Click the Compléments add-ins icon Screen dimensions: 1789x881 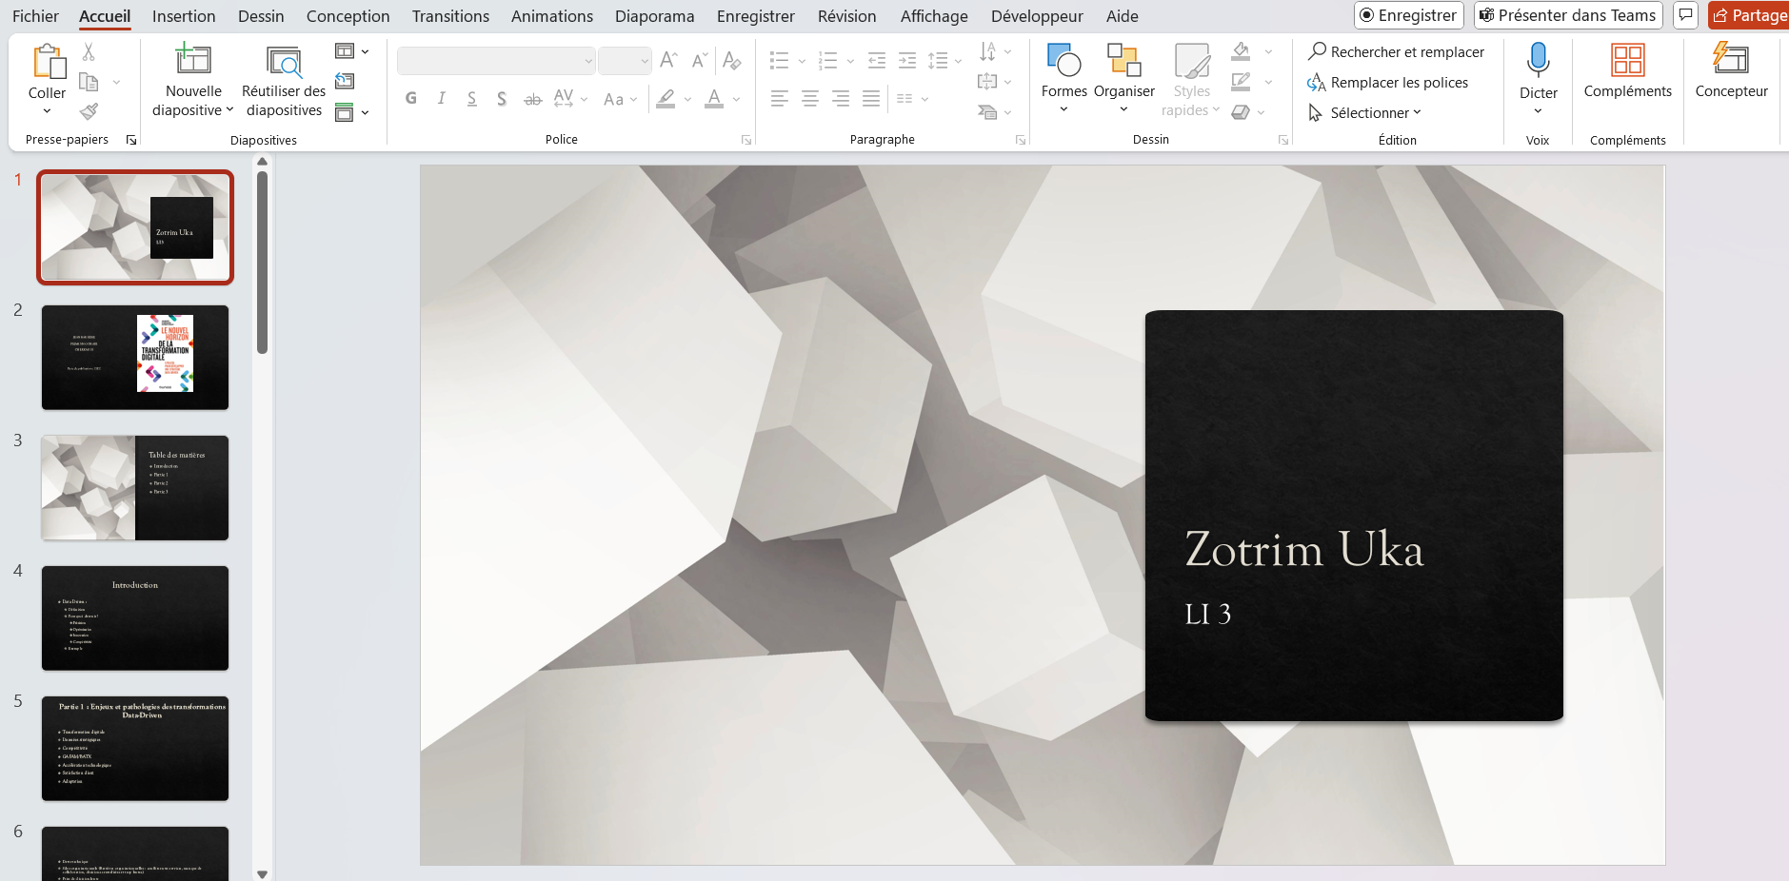pyautogui.click(x=1627, y=61)
